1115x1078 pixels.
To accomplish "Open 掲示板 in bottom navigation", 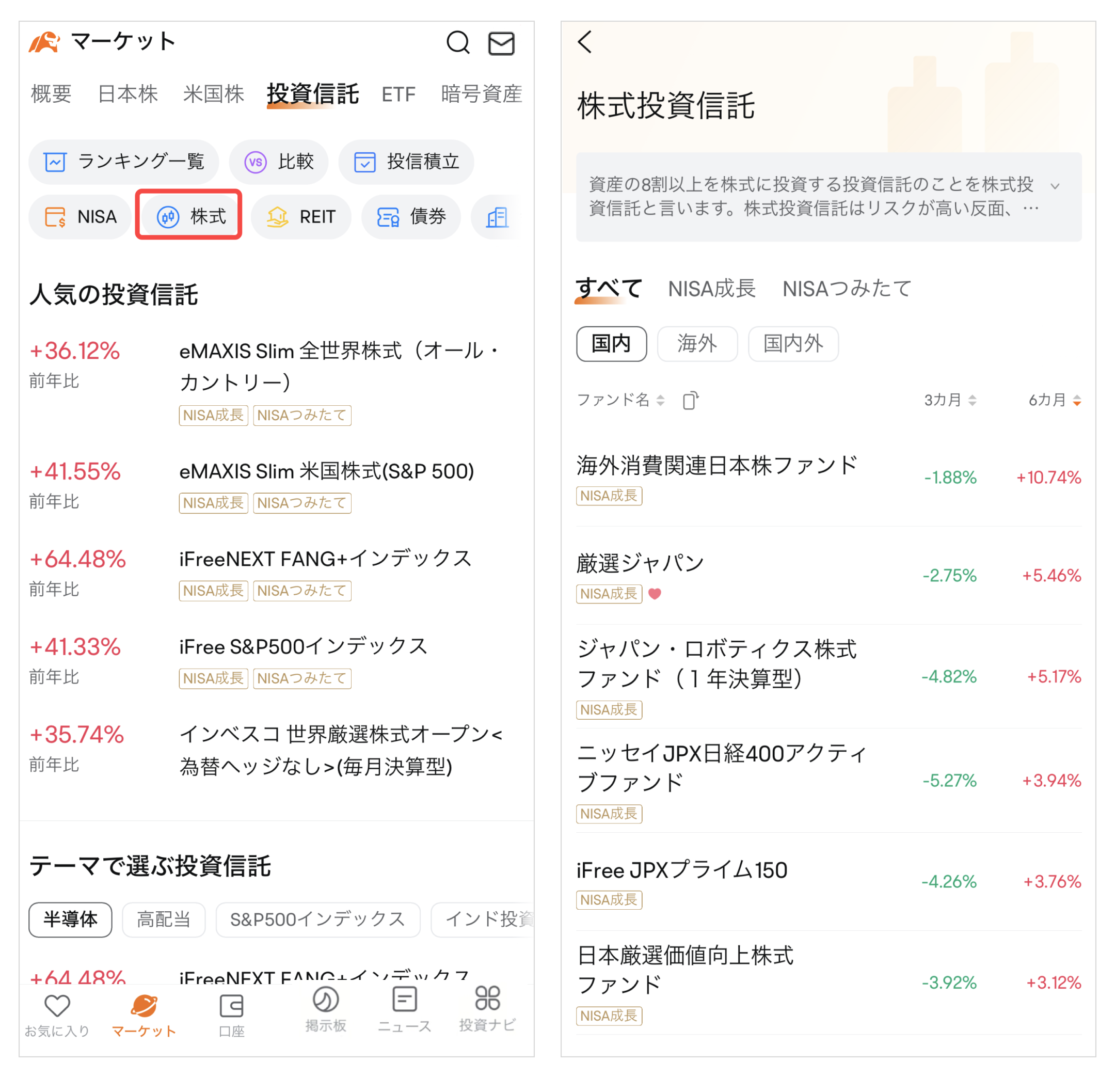I will coord(325,1010).
